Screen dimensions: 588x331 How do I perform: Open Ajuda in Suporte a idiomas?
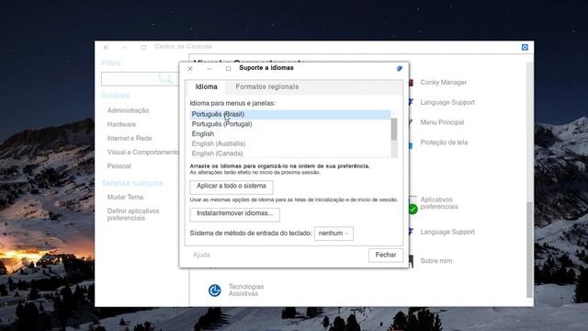tap(201, 255)
